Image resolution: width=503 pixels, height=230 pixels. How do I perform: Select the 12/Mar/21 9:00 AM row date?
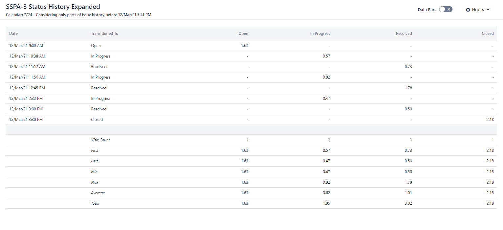(x=26, y=46)
